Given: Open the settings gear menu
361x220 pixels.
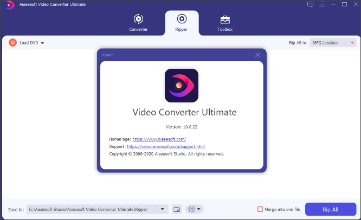Looking at the screenshot, I should (x=194, y=209).
